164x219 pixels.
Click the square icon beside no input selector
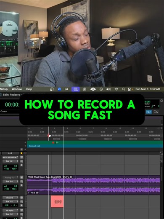coord(21,210)
